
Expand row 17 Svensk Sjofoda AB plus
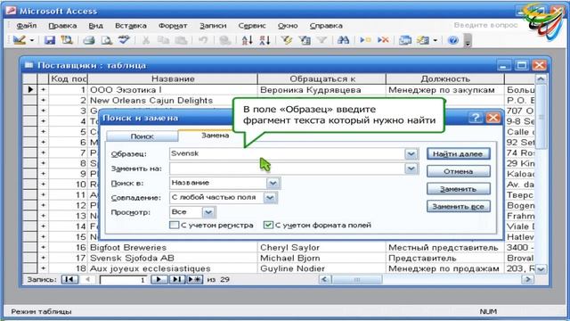click(x=43, y=258)
